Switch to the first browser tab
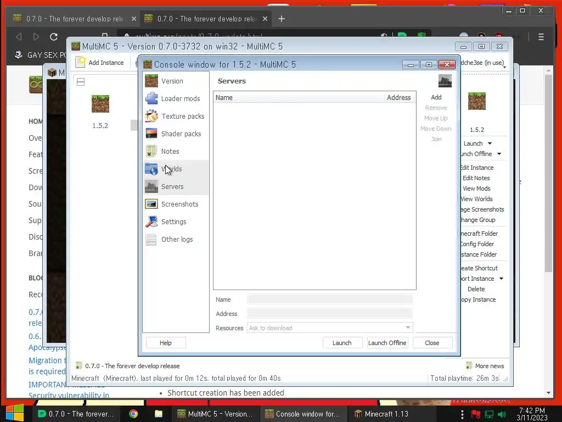This screenshot has width=562, height=422. click(75, 19)
